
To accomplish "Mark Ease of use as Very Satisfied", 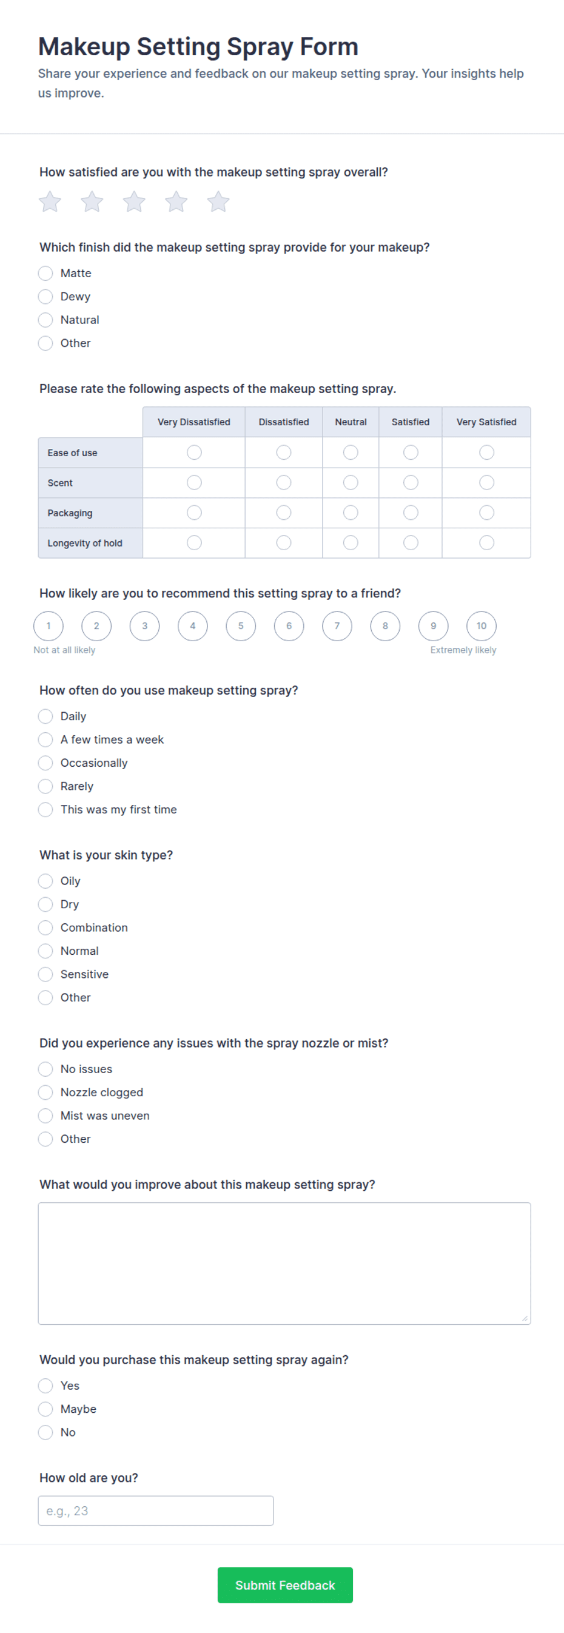I will (x=486, y=452).
